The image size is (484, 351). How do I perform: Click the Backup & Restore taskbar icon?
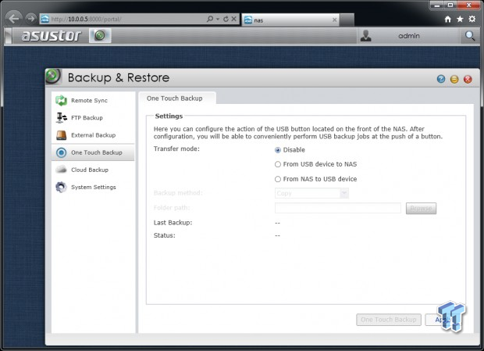point(100,35)
